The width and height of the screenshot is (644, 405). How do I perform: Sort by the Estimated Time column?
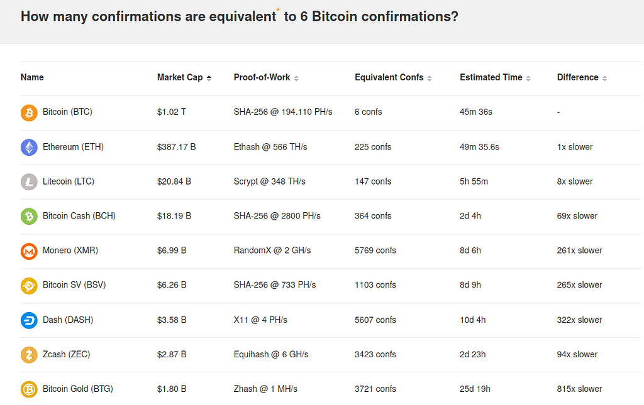[x=495, y=77]
